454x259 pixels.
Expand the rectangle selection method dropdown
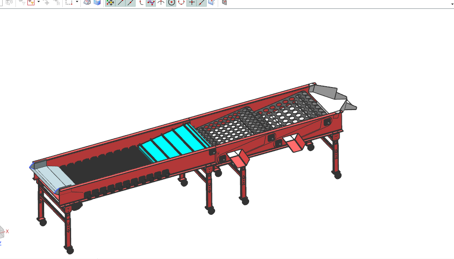(x=77, y=2)
